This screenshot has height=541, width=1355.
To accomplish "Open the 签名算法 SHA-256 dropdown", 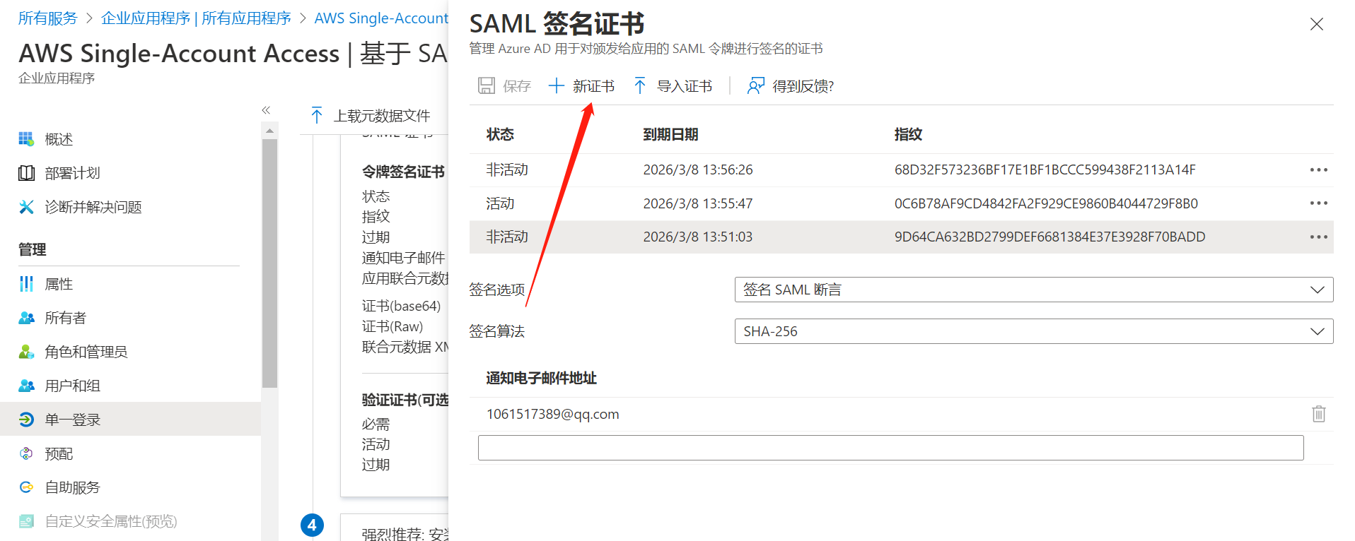I will coord(1033,331).
